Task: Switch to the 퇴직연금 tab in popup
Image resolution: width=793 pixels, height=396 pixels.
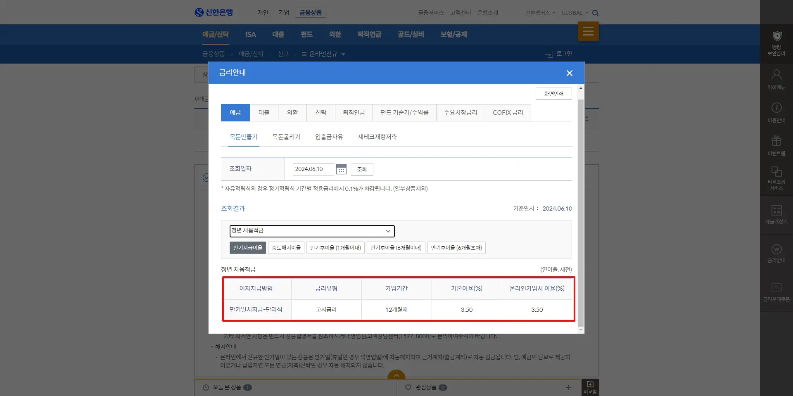Action: pos(354,113)
